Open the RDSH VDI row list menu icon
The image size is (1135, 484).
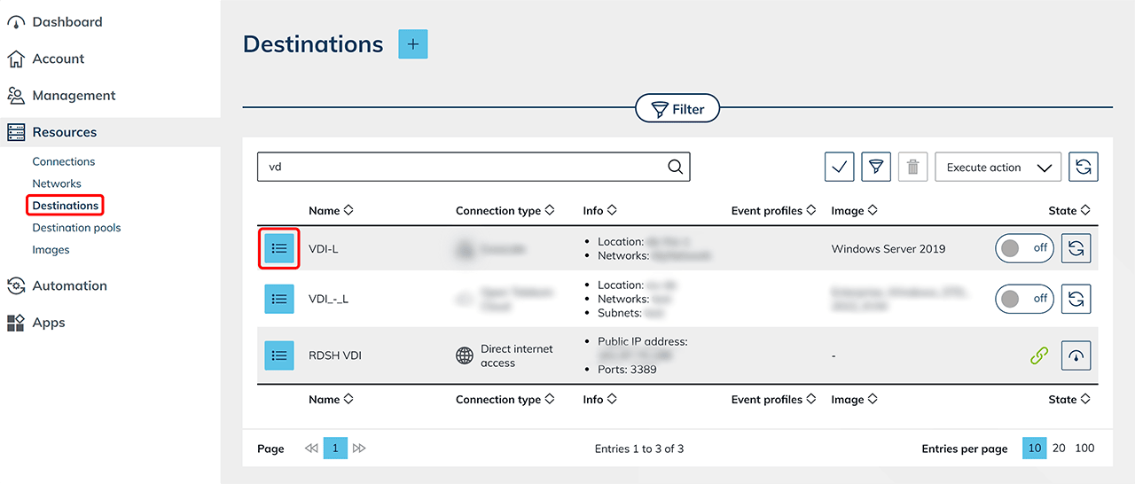coord(279,355)
